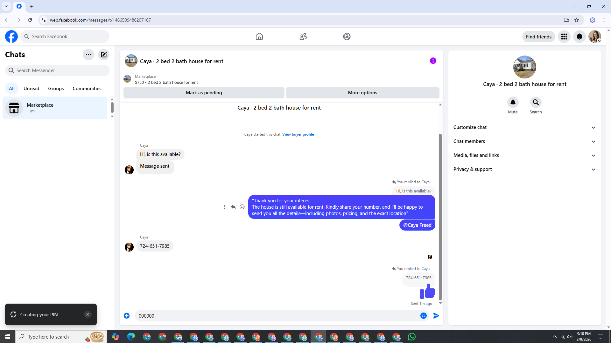
Task: Click the conversation information icon
Action: coord(433,61)
